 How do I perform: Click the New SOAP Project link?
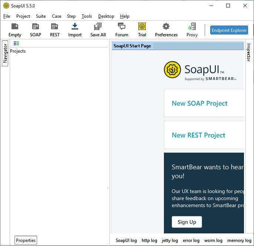[x=199, y=103]
